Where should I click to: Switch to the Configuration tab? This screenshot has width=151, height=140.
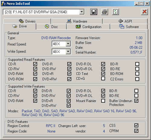(x=88, y=27)
